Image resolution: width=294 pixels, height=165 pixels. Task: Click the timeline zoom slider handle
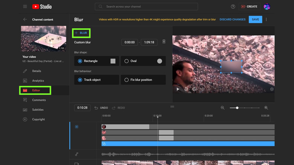click(x=237, y=108)
